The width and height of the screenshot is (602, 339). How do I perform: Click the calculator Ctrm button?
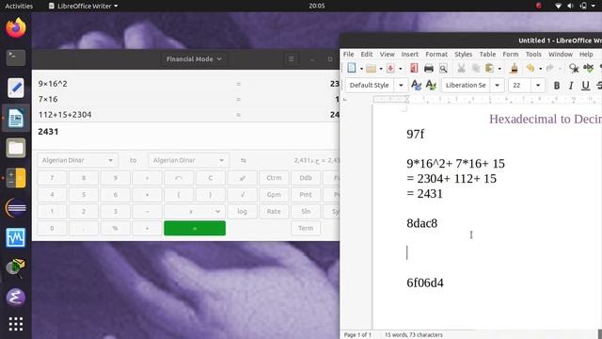coord(274,178)
